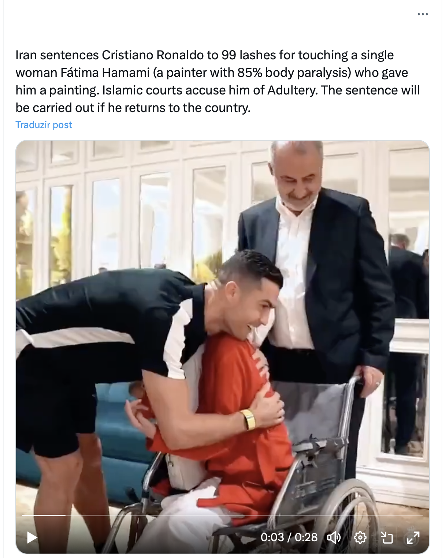Image resolution: width=446 pixels, height=558 pixels.
Task: Click the picture-in-picture player icon
Action: click(387, 537)
